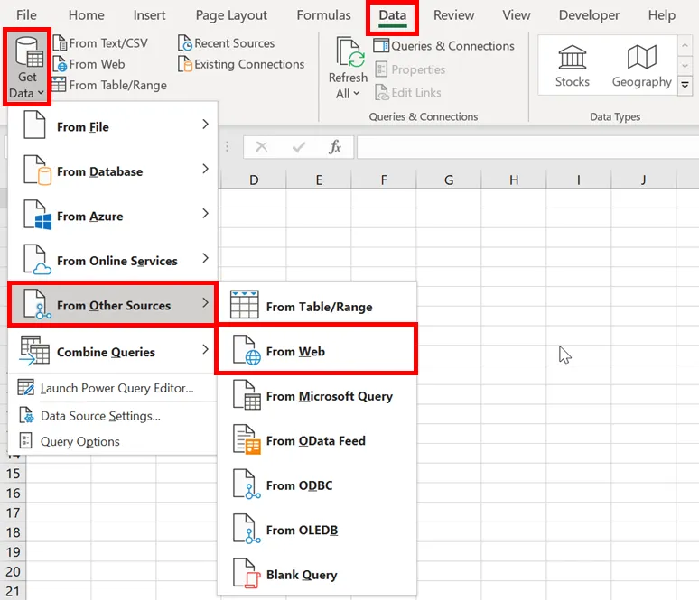The image size is (699, 600).
Task: Select row 20 header
Action: (13, 571)
